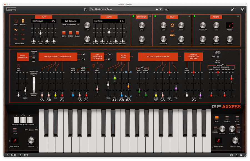This screenshot has height=161, width=250.
Task: Open the preset browser library icon
Action: coord(86,9)
